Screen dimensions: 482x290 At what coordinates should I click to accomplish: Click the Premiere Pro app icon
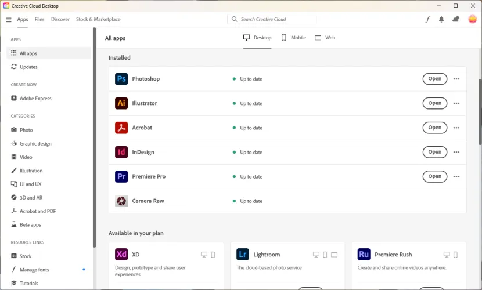[x=121, y=176]
